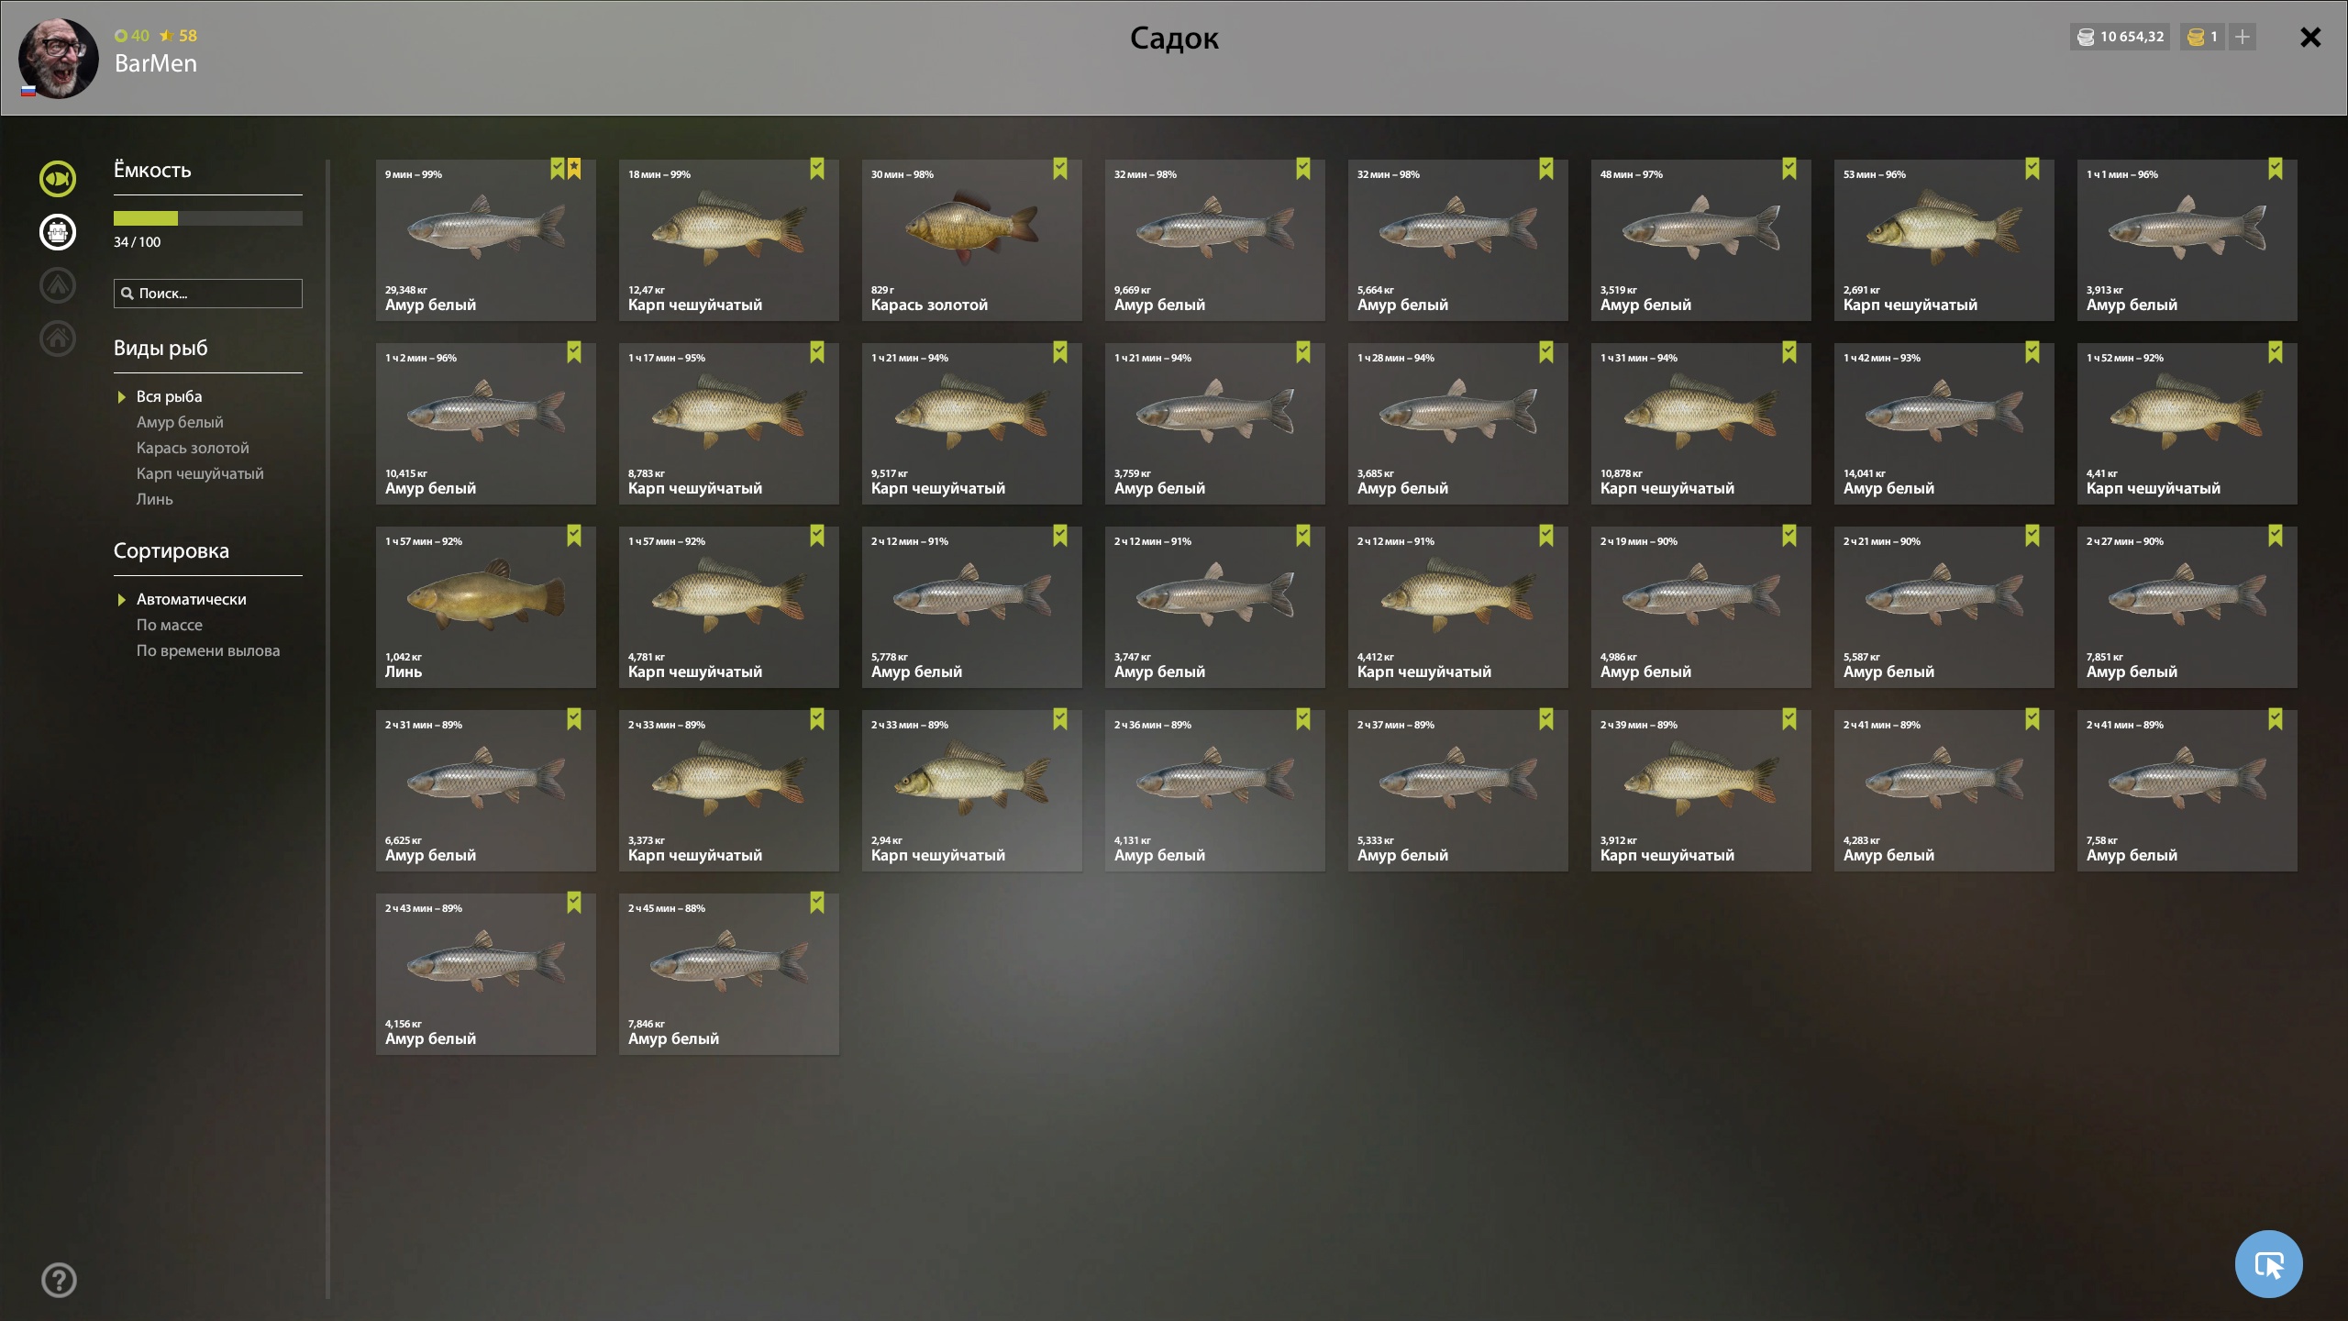Toggle bookmark on Карась золотой card
The height and width of the screenshot is (1321, 2348).
[x=1059, y=169]
